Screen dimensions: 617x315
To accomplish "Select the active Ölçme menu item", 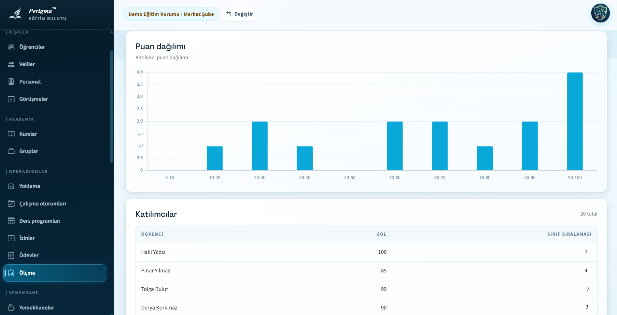I will 55,273.
